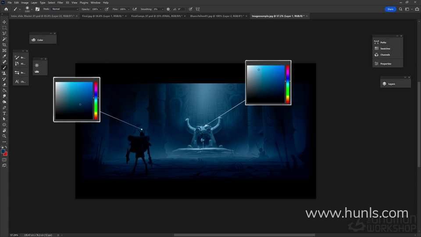The height and width of the screenshot is (237, 421).
Task: Open the Filter menu
Action: tap(60, 3)
